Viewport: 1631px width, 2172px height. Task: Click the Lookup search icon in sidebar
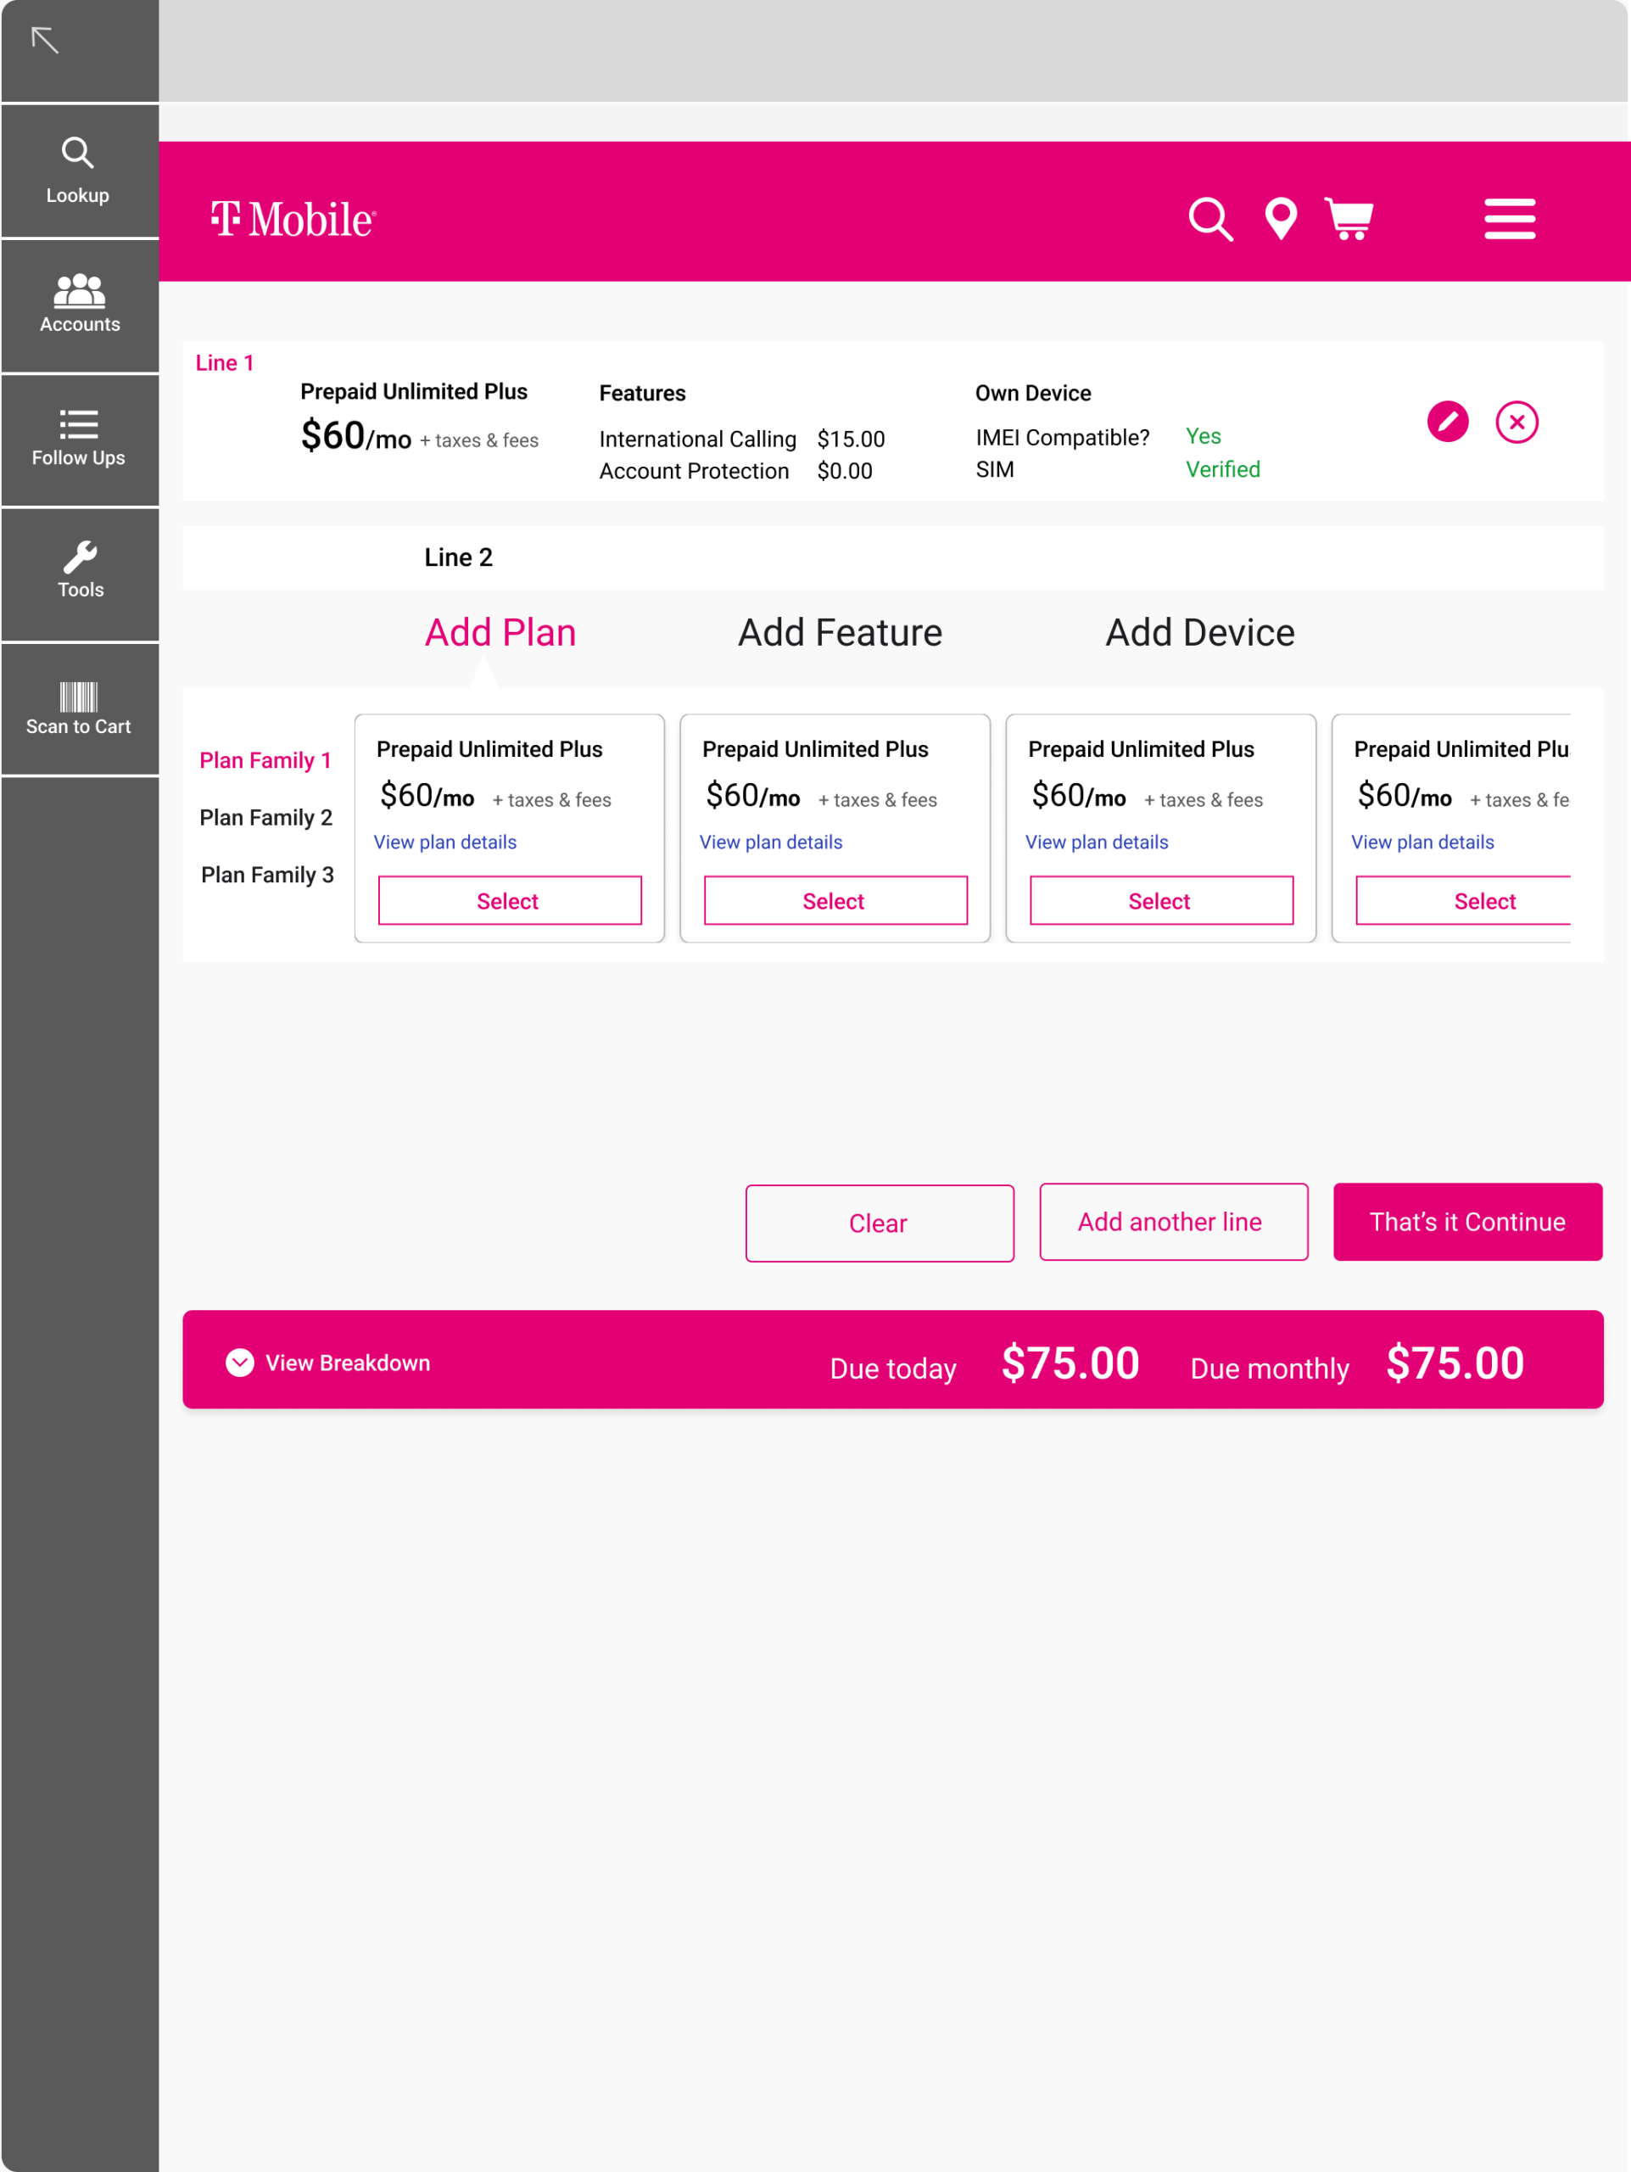click(77, 154)
